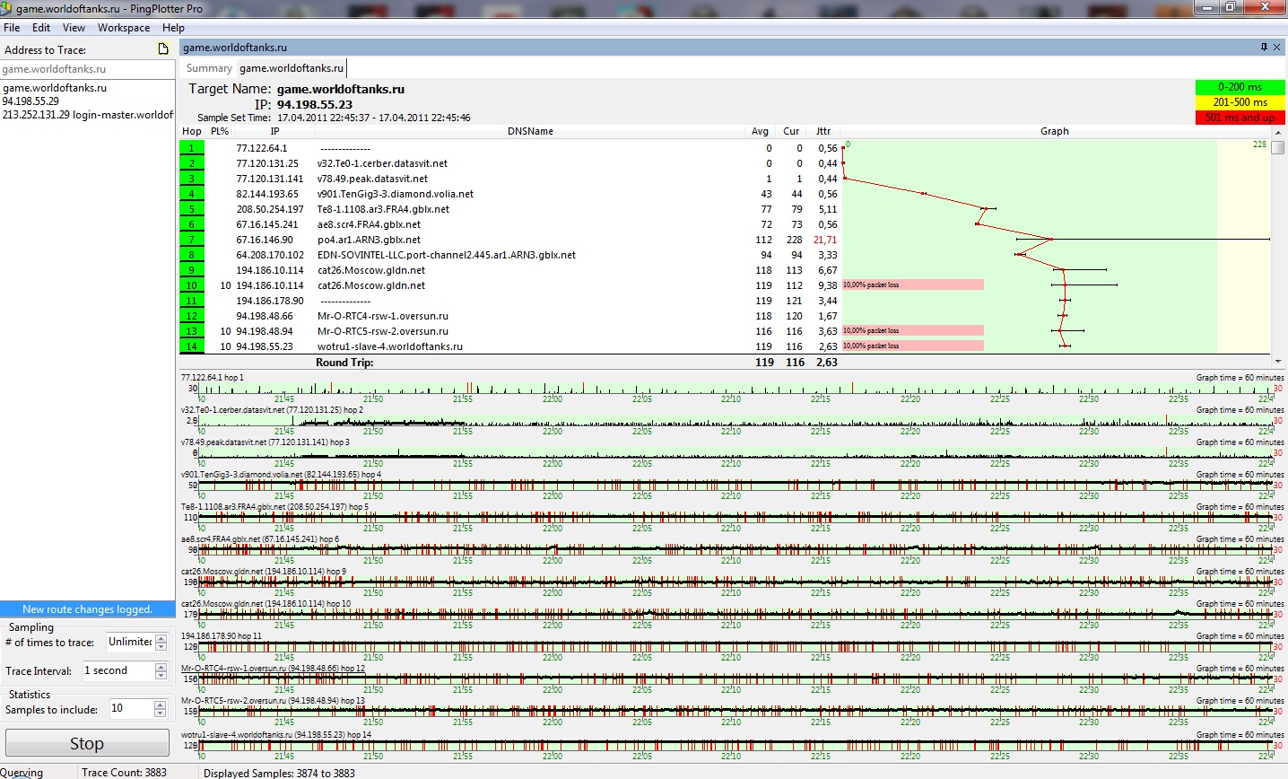Open the Workspace menu
1288x779 pixels.
tap(124, 28)
